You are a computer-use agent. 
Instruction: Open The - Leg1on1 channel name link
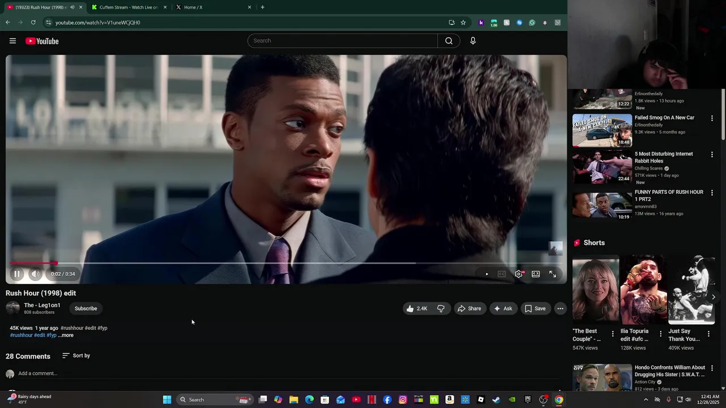click(42, 305)
